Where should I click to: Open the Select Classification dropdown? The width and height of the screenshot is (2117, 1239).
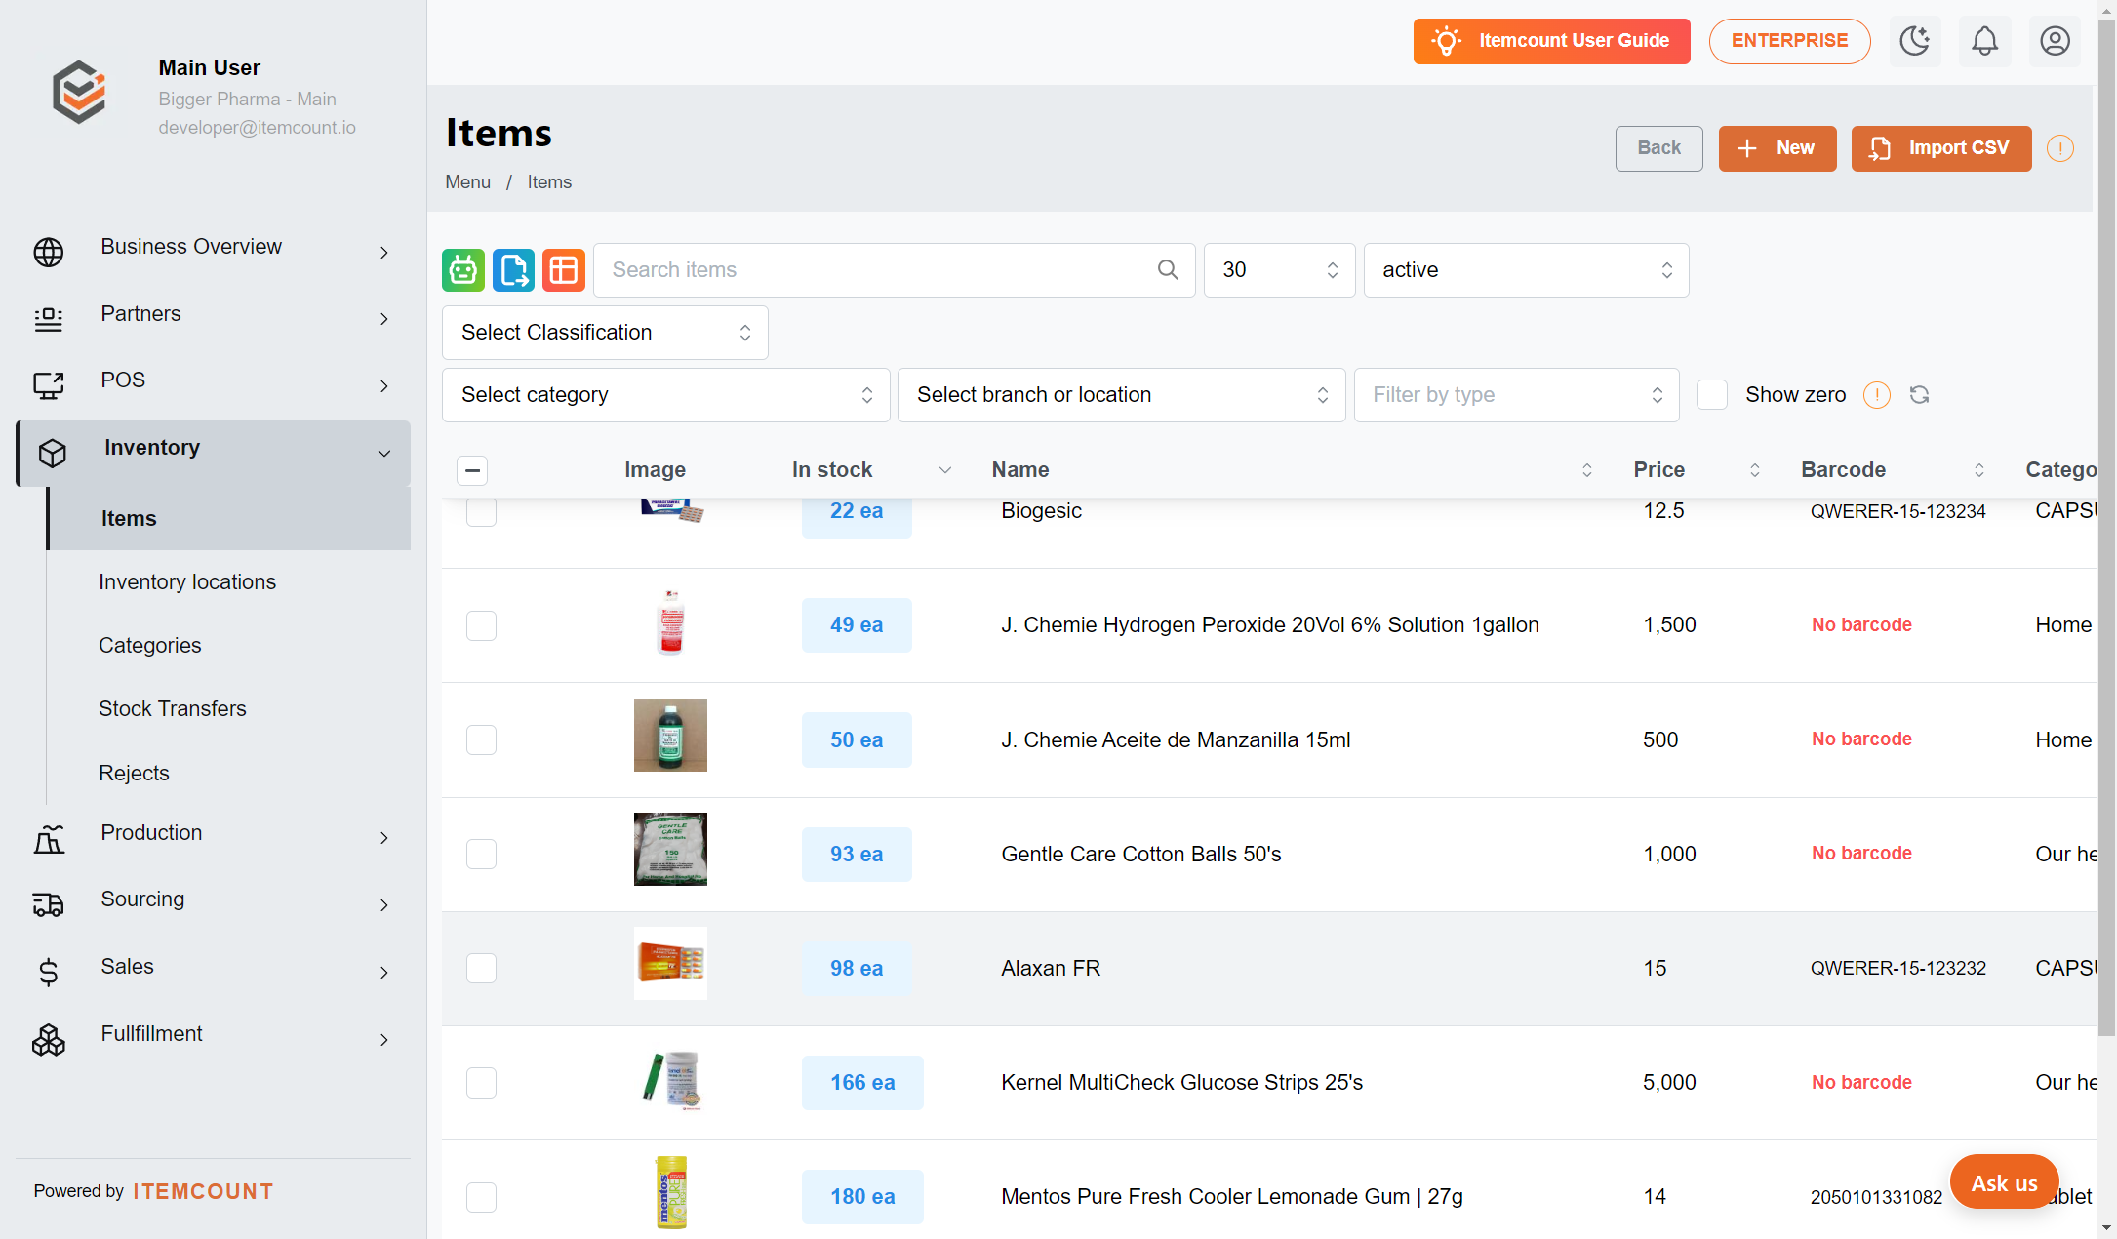click(x=605, y=333)
